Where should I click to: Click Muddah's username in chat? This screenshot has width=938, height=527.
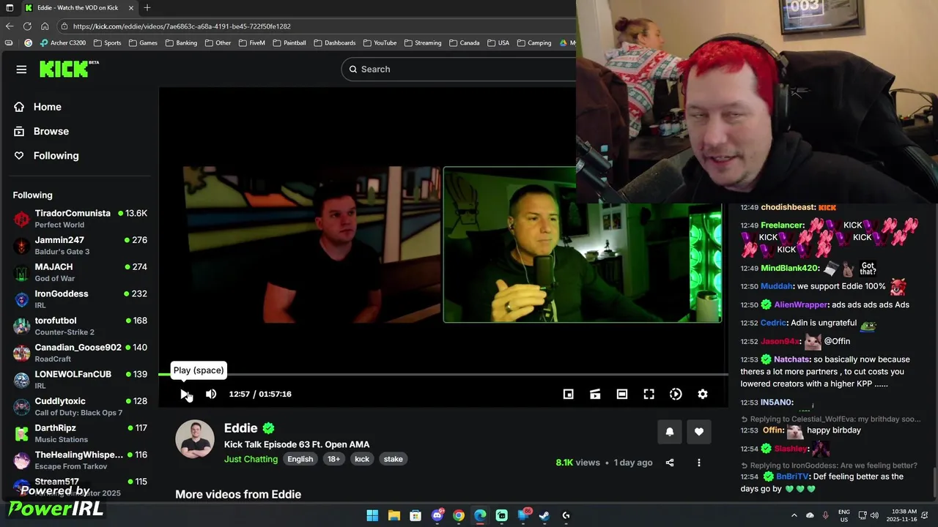(x=776, y=286)
